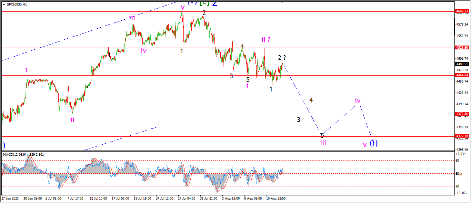Select the magenta 'ii ?' wave label
Viewport: 471px width, 203px height.
[265, 40]
